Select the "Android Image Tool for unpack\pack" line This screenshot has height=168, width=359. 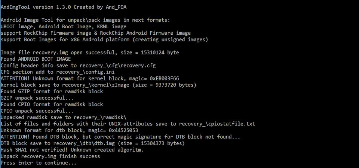click(85, 20)
